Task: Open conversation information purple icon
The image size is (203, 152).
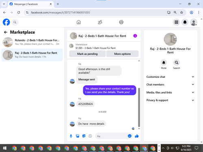Action: (x=135, y=36)
